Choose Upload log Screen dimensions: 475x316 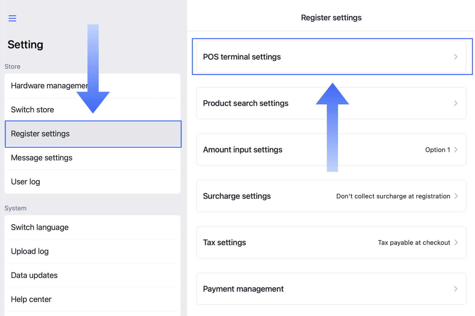point(30,251)
